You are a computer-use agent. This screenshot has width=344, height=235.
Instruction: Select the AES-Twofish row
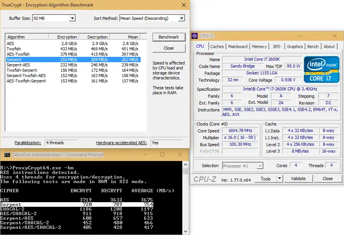point(73,54)
